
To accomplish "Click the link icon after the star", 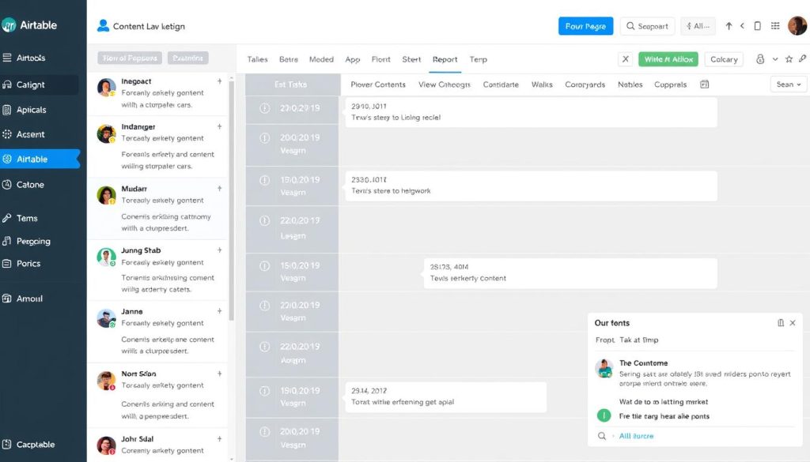I will [x=802, y=58].
